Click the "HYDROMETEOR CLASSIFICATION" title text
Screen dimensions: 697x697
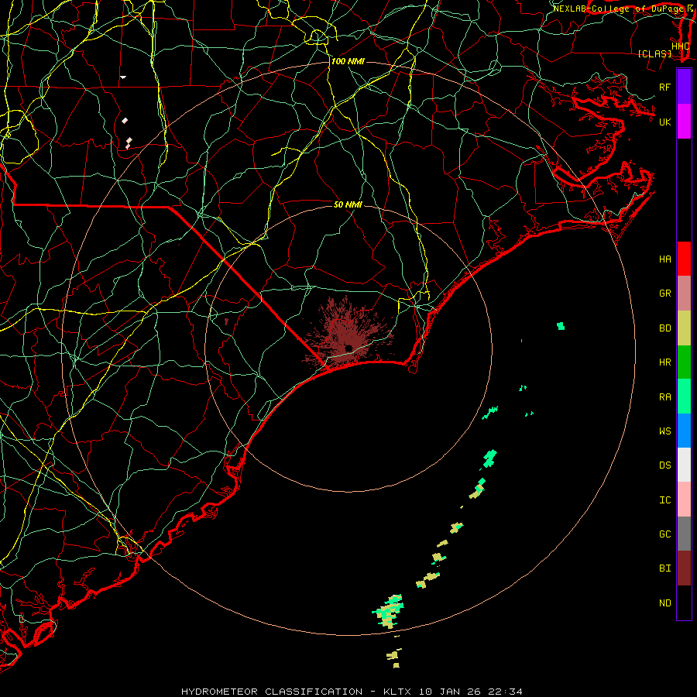click(x=272, y=692)
